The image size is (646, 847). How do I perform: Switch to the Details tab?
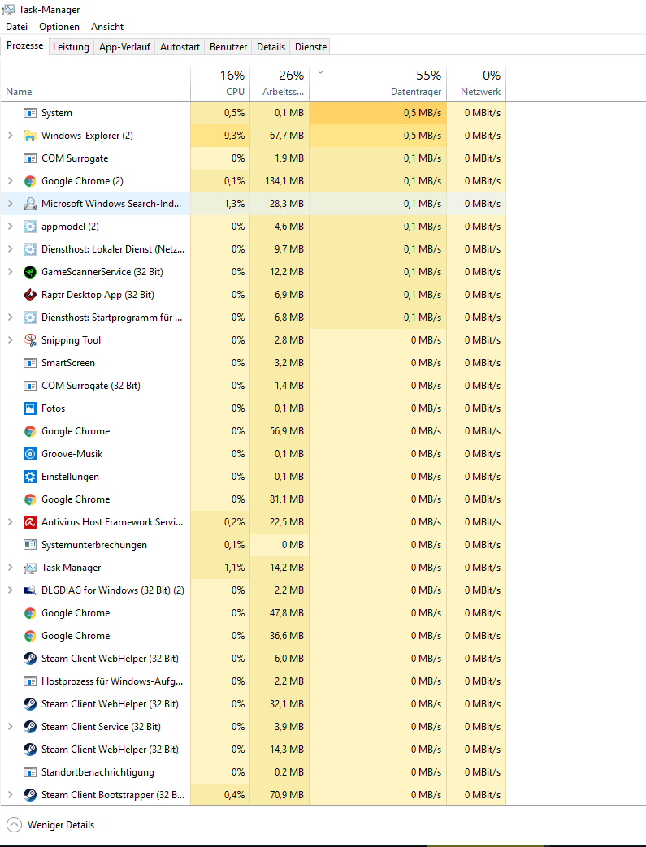click(271, 47)
